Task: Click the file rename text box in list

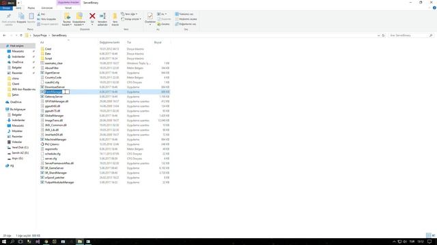Action: (x=57, y=92)
